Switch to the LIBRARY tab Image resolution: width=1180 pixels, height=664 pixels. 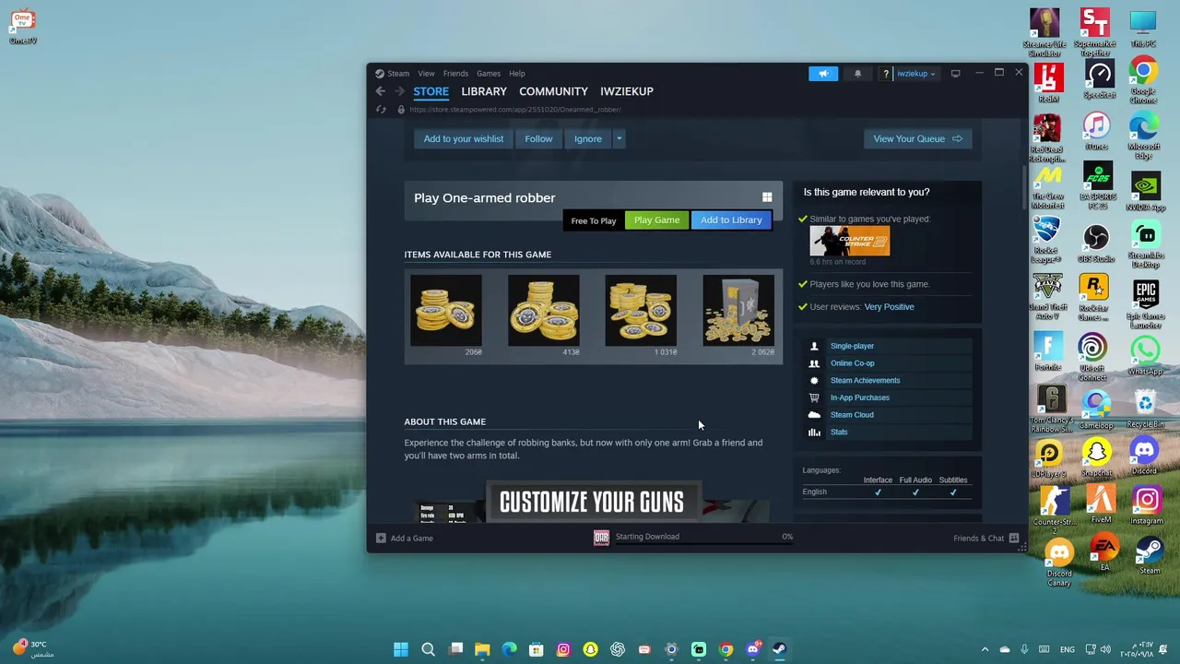(484, 91)
